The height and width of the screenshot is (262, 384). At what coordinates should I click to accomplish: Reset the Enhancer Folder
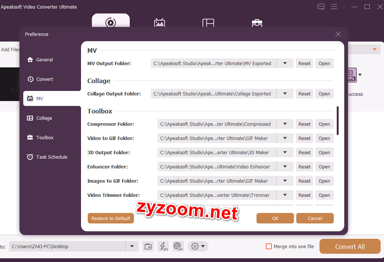pyautogui.click(x=304, y=167)
